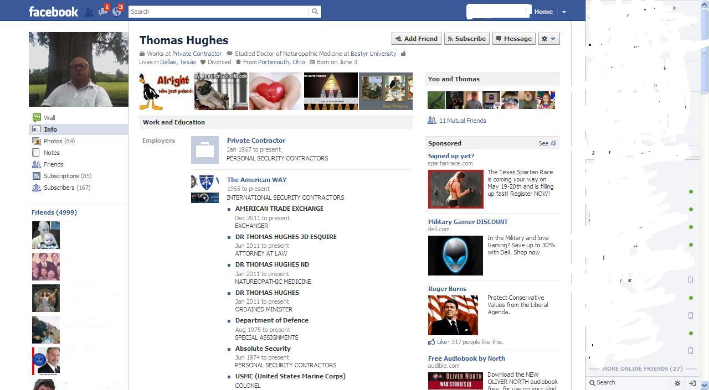The width and height of the screenshot is (709, 390).
Task: Open the Bastyr University link
Action: click(373, 54)
